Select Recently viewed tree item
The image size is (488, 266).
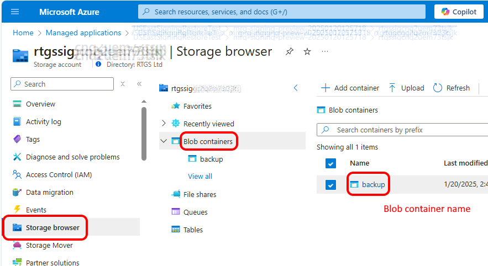pos(208,124)
